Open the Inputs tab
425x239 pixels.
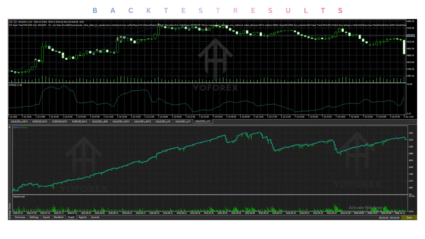tap(46, 217)
